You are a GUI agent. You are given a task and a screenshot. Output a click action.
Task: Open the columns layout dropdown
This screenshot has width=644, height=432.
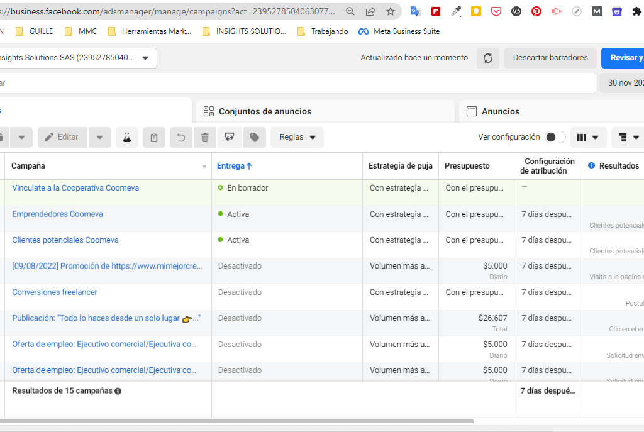point(588,137)
